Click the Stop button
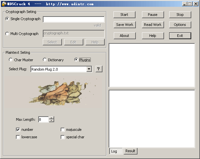Viewport: 200px width, 159px height. coord(180,15)
